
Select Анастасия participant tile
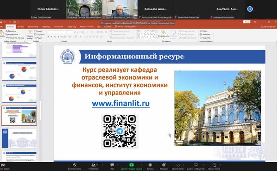[x=227, y=9]
